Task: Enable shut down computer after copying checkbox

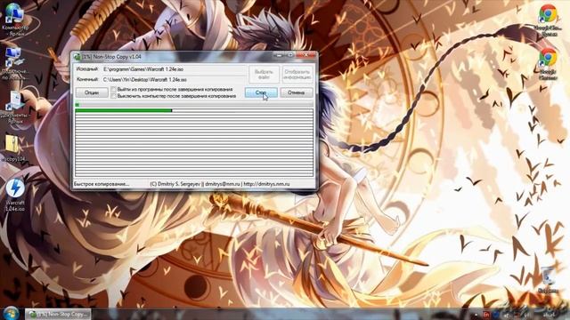Action: [113, 96]
